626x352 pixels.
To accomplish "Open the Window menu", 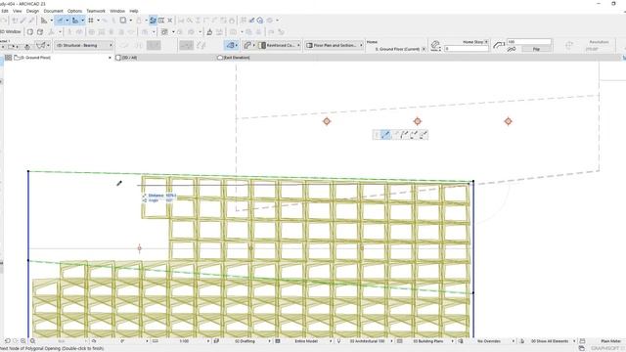I will click(x=117, y=11).
